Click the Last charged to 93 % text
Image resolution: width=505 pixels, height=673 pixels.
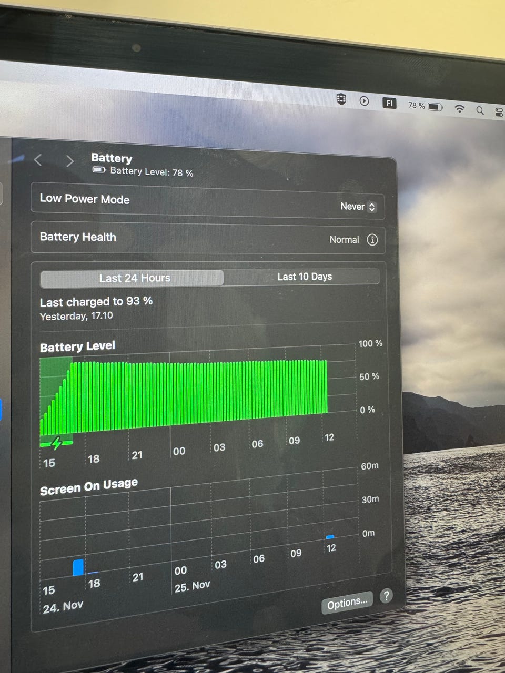click(x=96, y=302)
